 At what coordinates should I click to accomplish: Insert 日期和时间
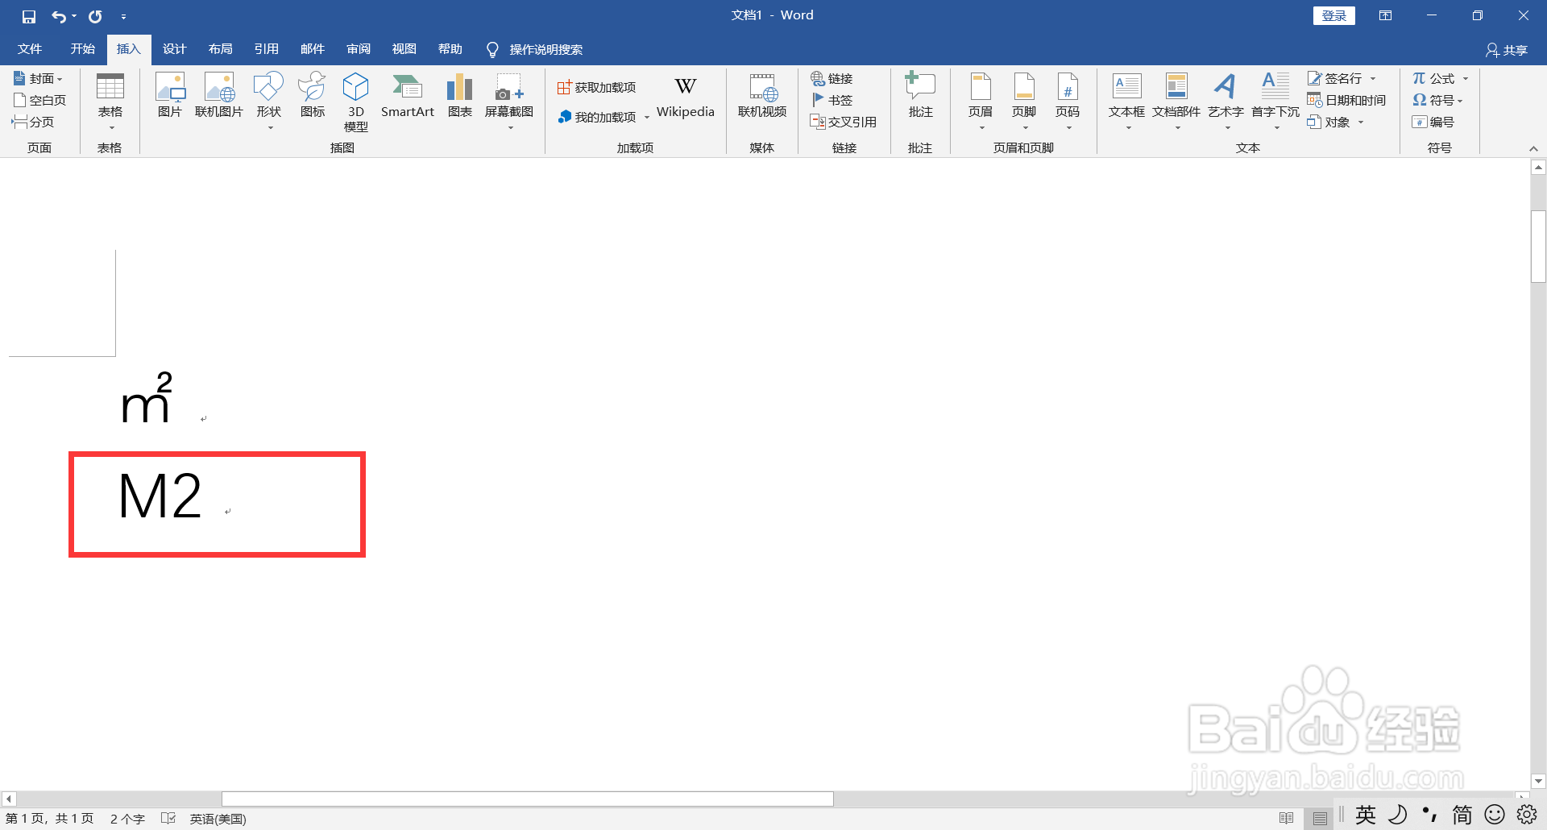[x=1346, y=100]
